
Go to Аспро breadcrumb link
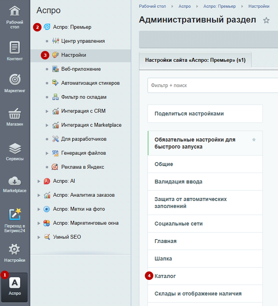pyautogui.click(x=184, y=7)
